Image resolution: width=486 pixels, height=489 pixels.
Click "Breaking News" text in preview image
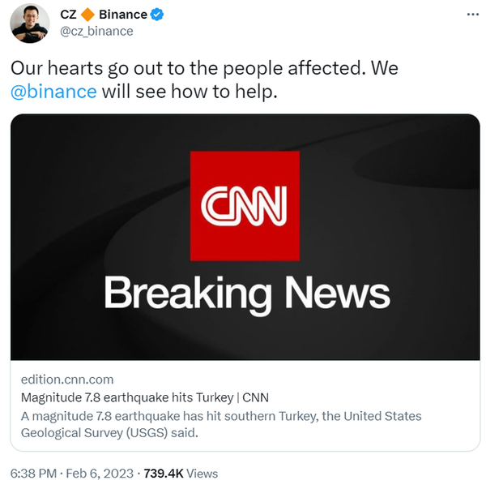pos(247,292)
